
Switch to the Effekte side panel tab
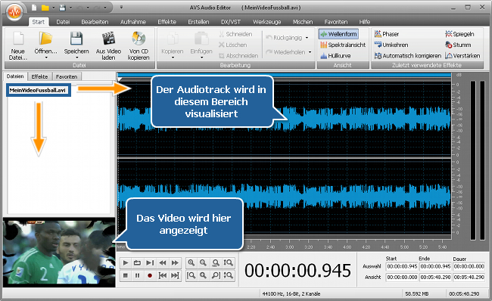(39, 76)
